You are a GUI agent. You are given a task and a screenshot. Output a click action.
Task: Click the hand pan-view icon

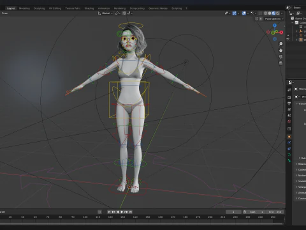point(280,50)
